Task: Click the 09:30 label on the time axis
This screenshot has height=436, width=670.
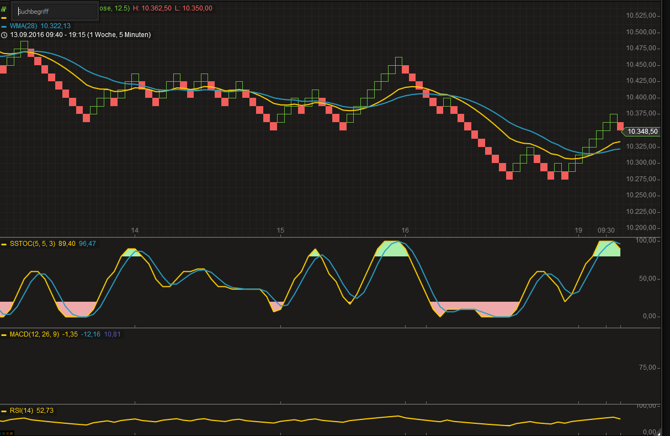Action: click(x=606, y=230)
